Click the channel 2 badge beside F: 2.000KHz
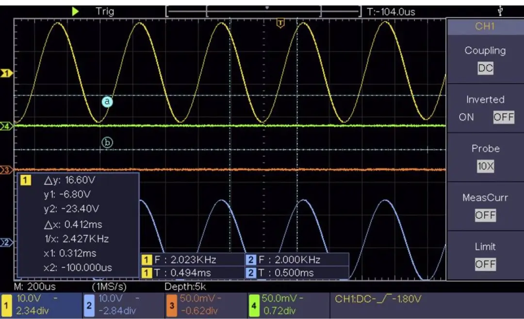The image size is (524, 319). tap(251, 259)
